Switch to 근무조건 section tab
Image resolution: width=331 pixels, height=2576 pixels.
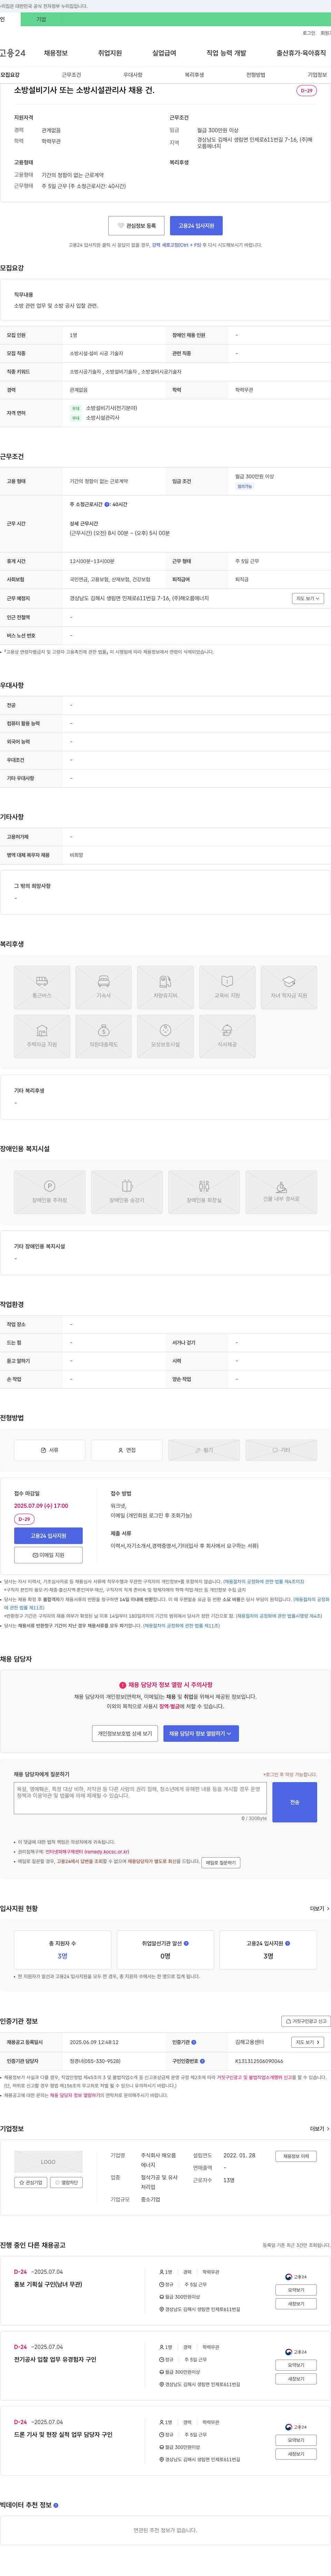72,75
